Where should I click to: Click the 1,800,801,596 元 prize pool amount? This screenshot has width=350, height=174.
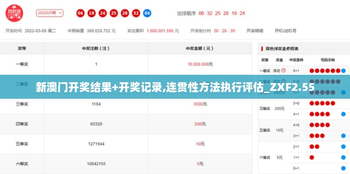tap(163, 31)
